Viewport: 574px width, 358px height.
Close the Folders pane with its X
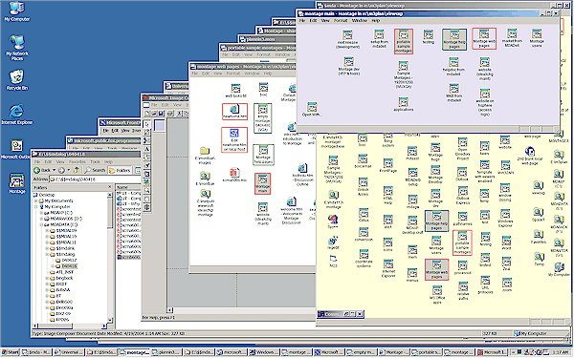109,187
